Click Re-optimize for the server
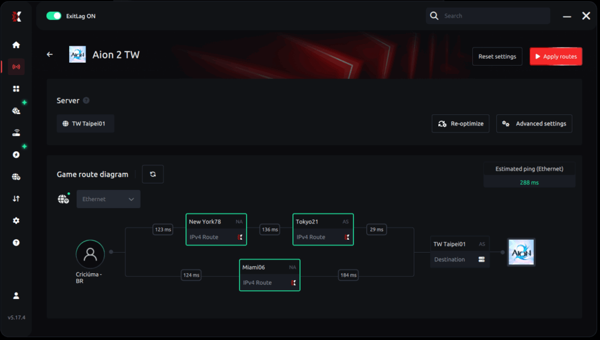 pyautogui.click(x=460, y=123)
